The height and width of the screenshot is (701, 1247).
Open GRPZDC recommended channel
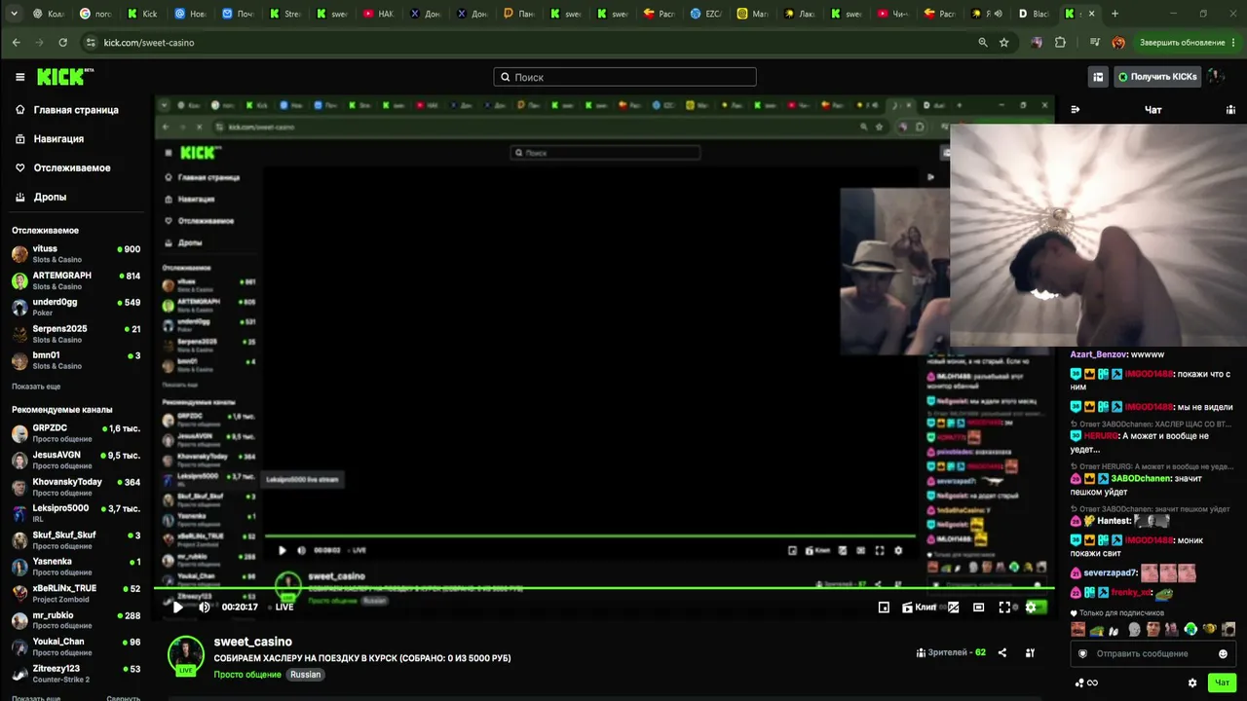(x=76, y=433)
